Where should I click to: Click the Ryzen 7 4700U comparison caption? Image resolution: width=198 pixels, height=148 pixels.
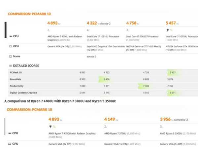[x=60, y=101]
